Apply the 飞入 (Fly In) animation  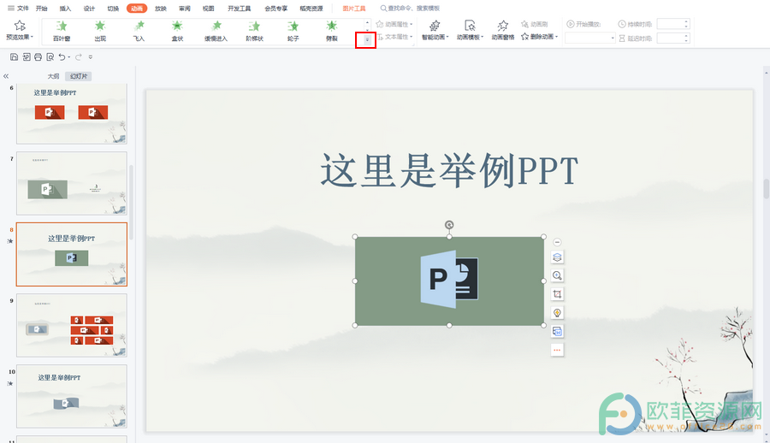(x=139, y=31)
